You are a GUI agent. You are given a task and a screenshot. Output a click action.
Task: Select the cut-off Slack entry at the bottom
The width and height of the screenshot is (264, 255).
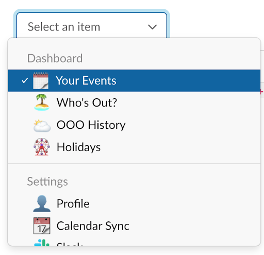[x=134, y=242]
